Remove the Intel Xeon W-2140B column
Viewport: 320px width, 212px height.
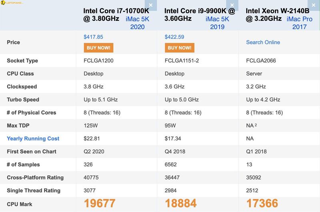click(314, 5)
